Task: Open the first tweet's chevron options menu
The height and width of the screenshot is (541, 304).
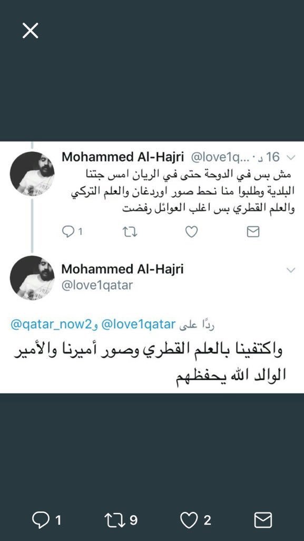Action: tap(291, 157)
